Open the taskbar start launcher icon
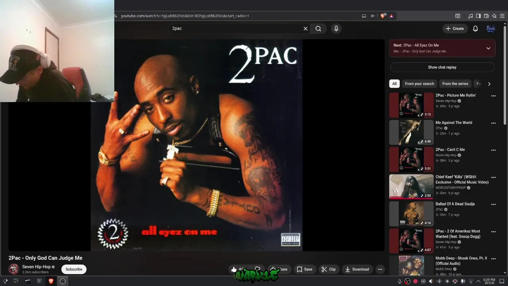This screenshot has width=508, height=286. [x=6, y=281]
